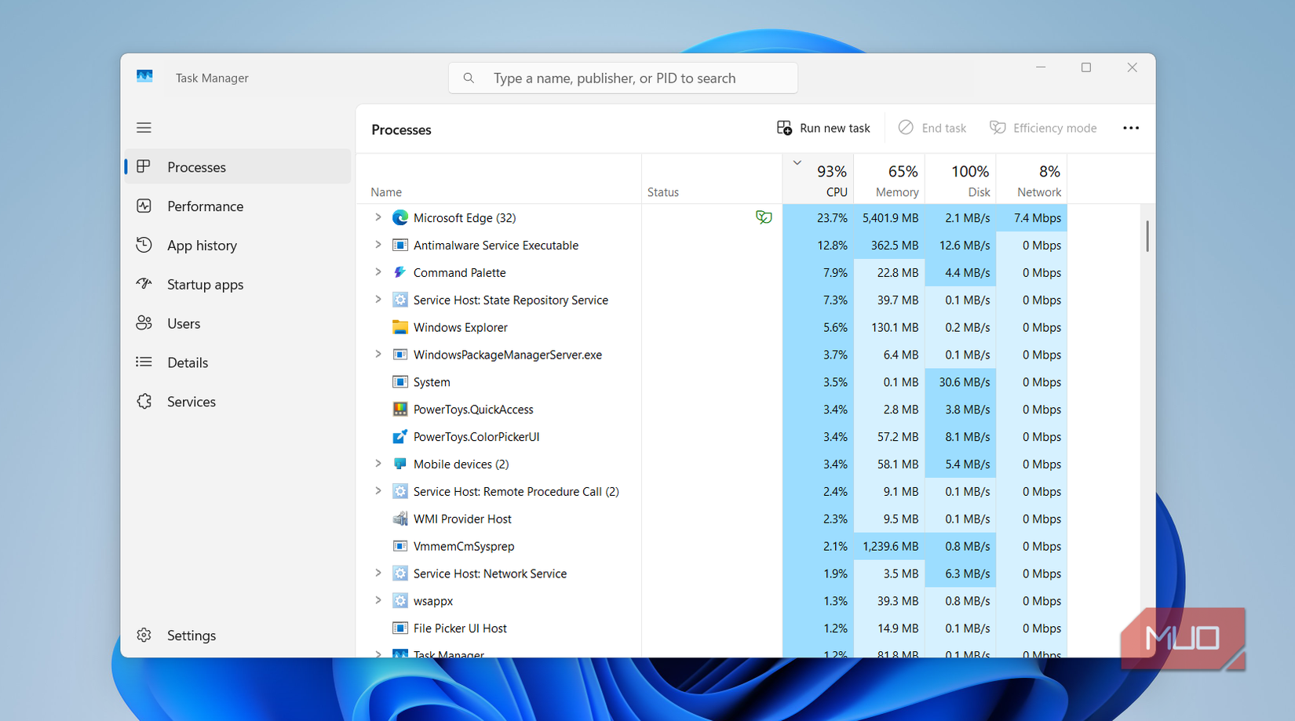Click the Microsoft Edge process icon
The width and height of the screenshot is (1295, 721).
pyautogui.click(x=400, y=217)
